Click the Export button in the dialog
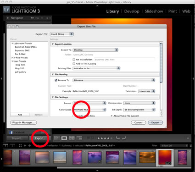 coord(155,122)
